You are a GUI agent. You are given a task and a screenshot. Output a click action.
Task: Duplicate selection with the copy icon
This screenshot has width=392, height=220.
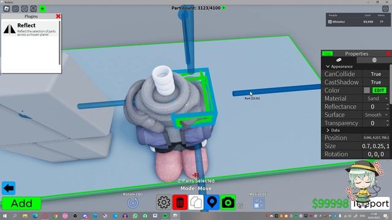click(x=196, y=202)
